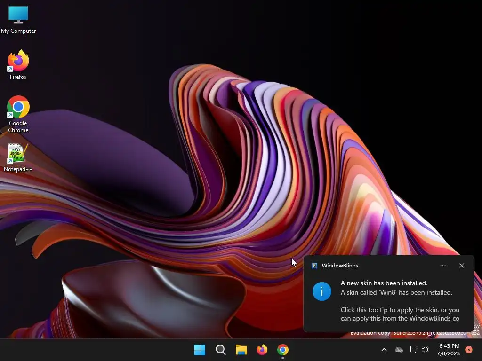The height and width of the screenshot is (361, 482).
Task: Open taskbar Search
Action: pyautogui.click(x=221, y=350)
